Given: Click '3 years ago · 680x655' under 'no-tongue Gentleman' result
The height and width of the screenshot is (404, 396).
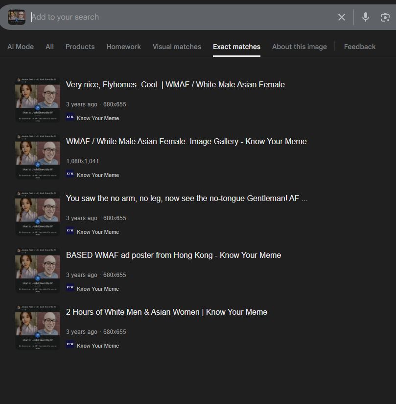Looking at the screenshot, I should [96, 218].
